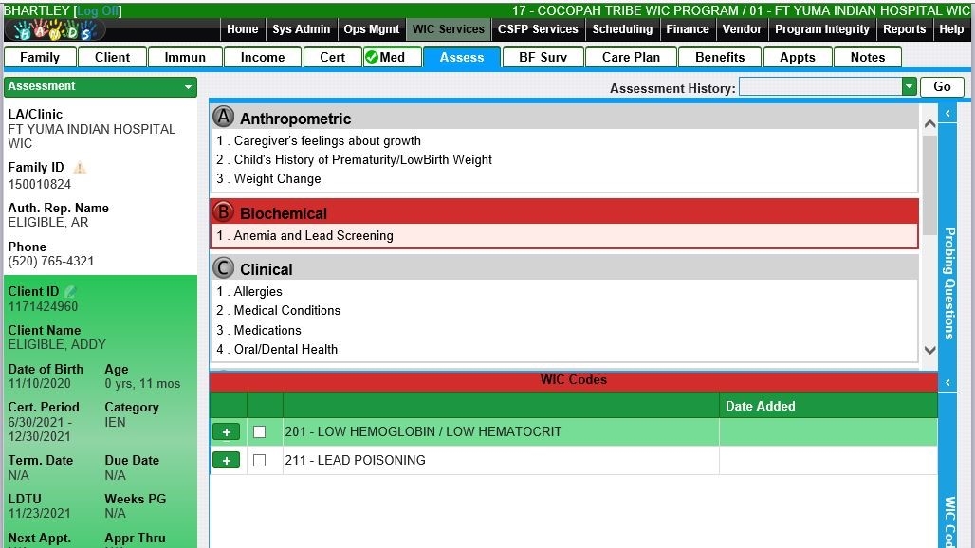Click the Go button

(942, 87)
